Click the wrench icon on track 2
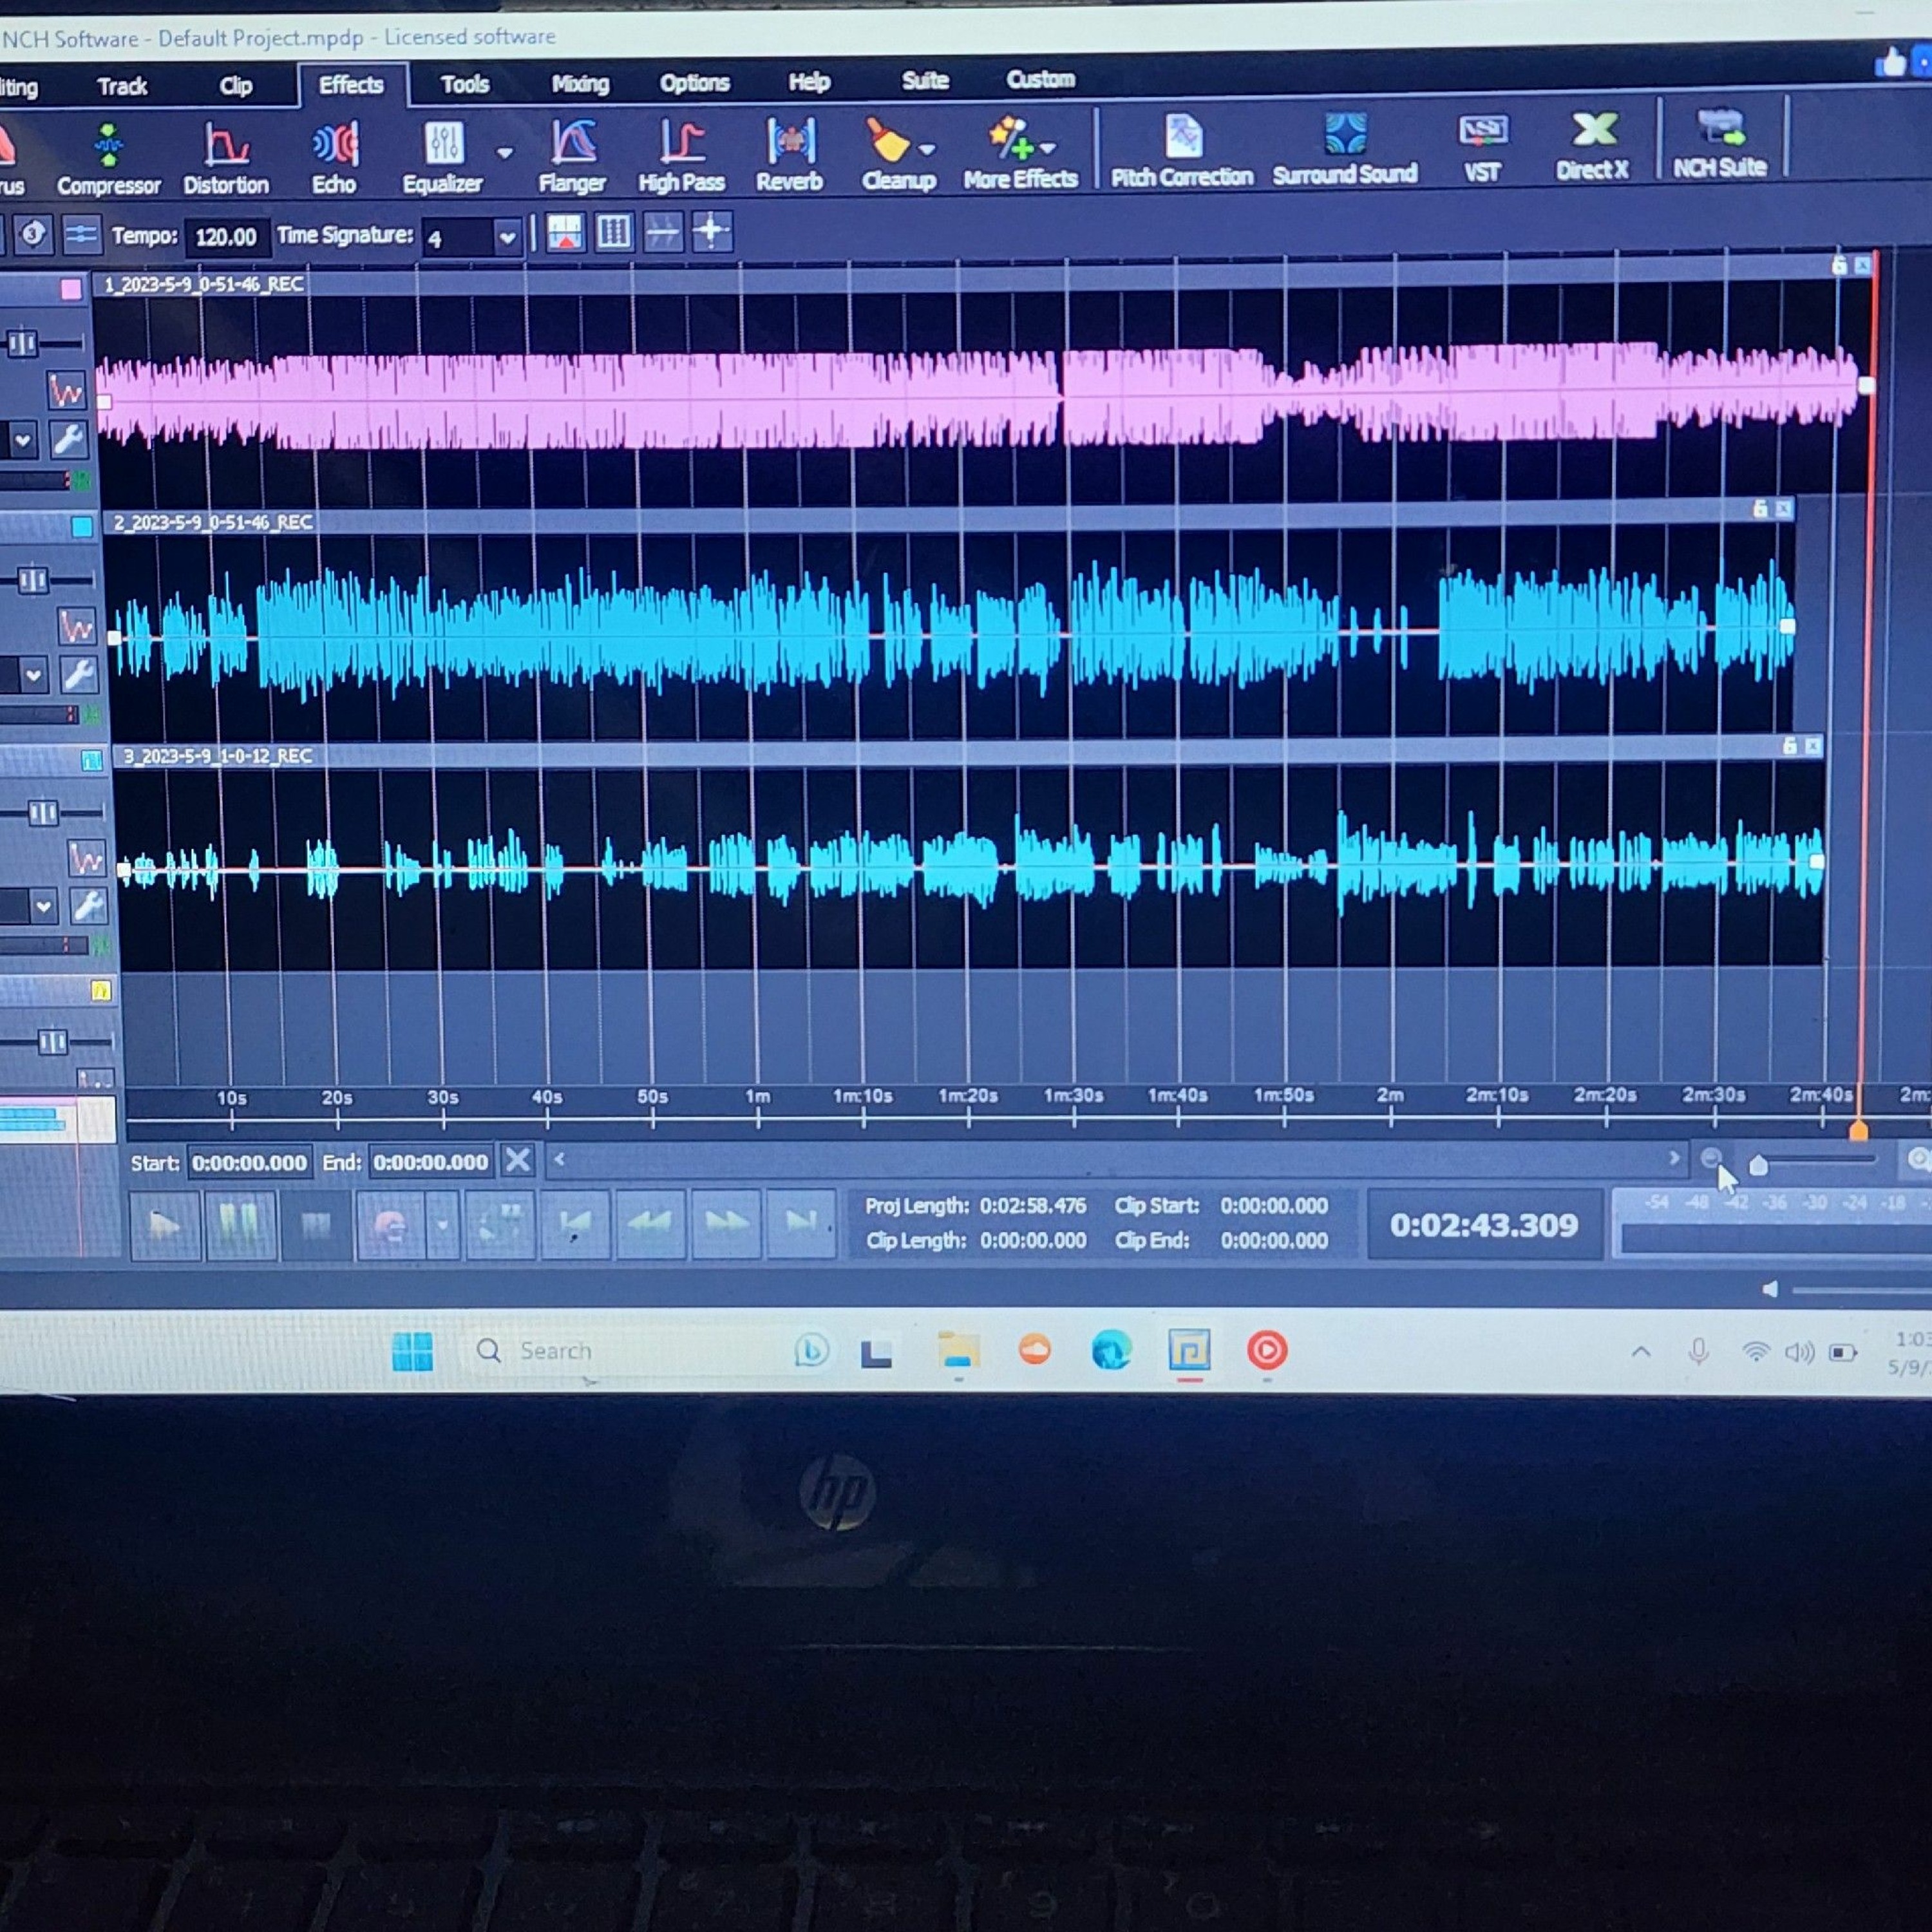1932x1932 pixels. pos(80,676)
